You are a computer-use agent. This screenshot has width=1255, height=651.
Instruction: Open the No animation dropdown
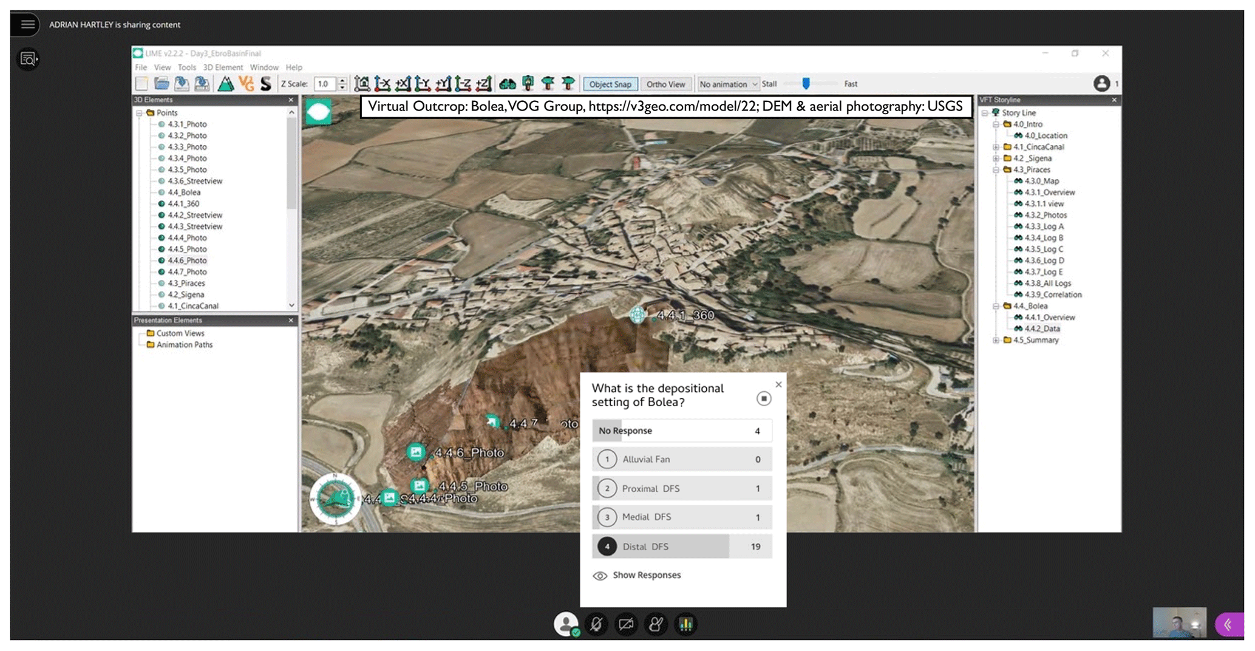click(727, 84)
